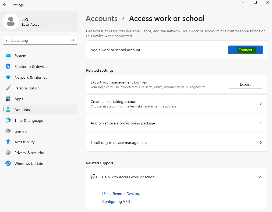Export management log files

pyautogui.click(x=245, y=84)
